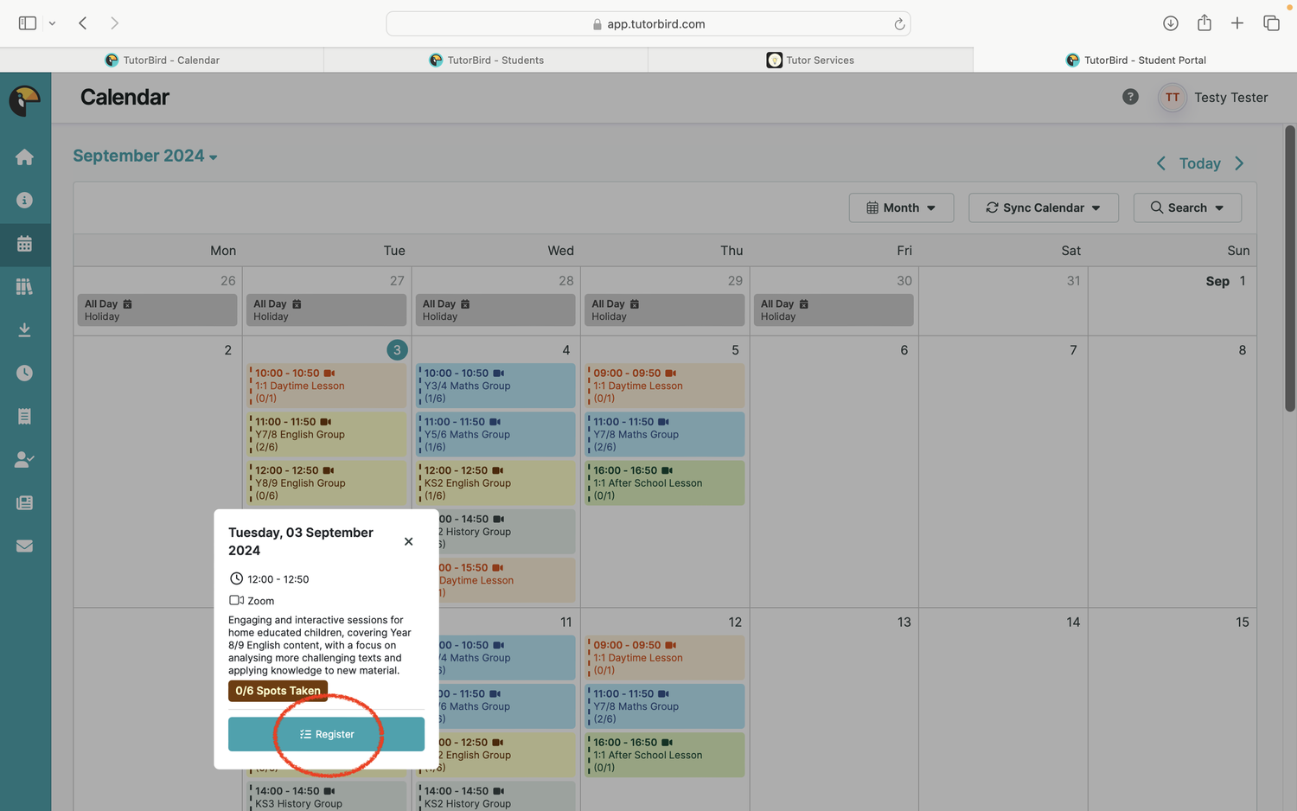Image resolution: width=1297 pixels, height=811 pixels.
Task: Click Safari's back arrow
Action: point(83,23)
